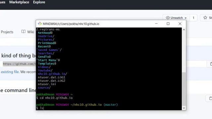Maximize the MINGW64 terminal window
The height and width of the screenshot is (119, 212).
coord(168,23)
